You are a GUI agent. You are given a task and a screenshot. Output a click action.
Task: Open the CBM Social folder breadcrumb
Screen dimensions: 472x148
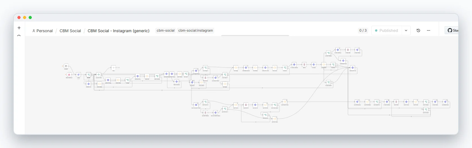point(70,31)
